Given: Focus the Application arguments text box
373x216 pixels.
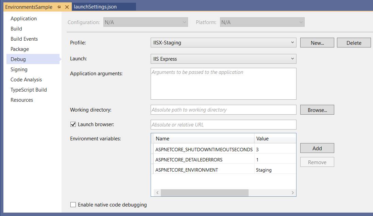Looking at the screenshot, I should tap(223, 84).
